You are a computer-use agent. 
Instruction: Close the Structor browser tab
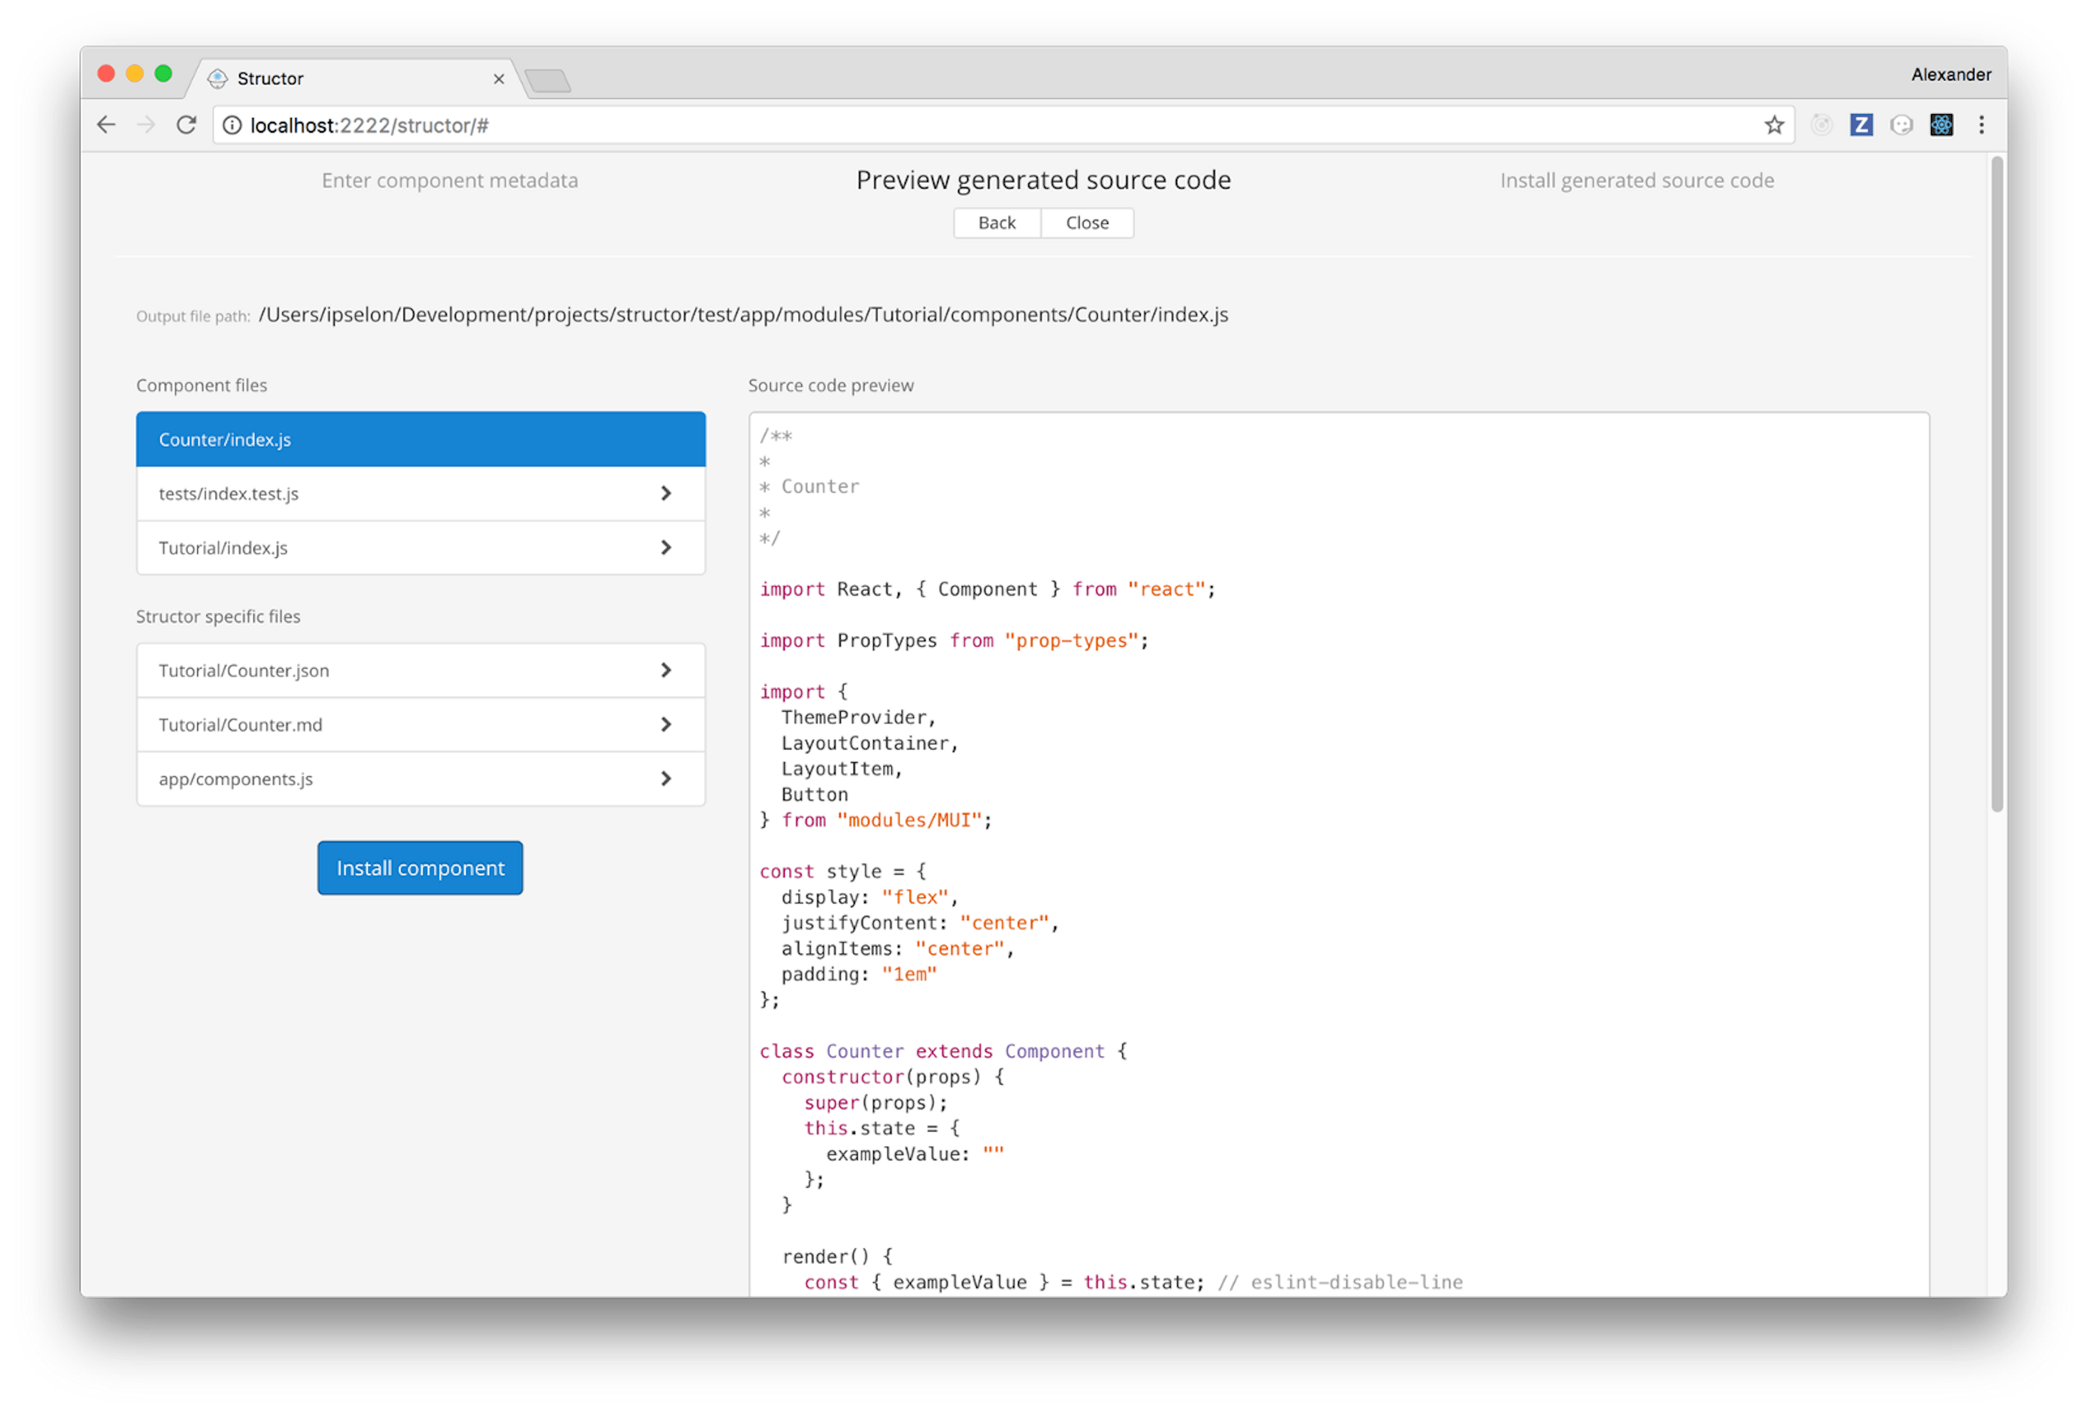[x=499, y=79]
